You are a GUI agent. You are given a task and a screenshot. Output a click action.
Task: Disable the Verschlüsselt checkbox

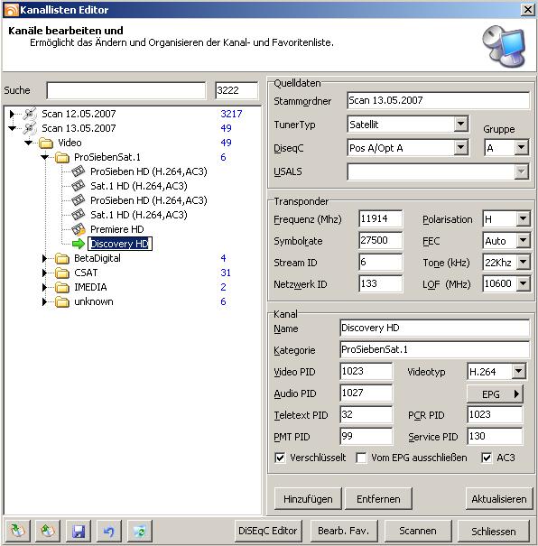(x=280, y=458)
